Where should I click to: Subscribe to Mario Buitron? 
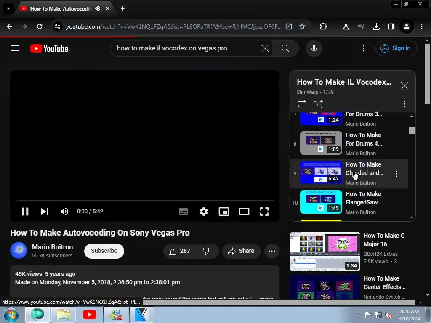click(x=104, y=251)
